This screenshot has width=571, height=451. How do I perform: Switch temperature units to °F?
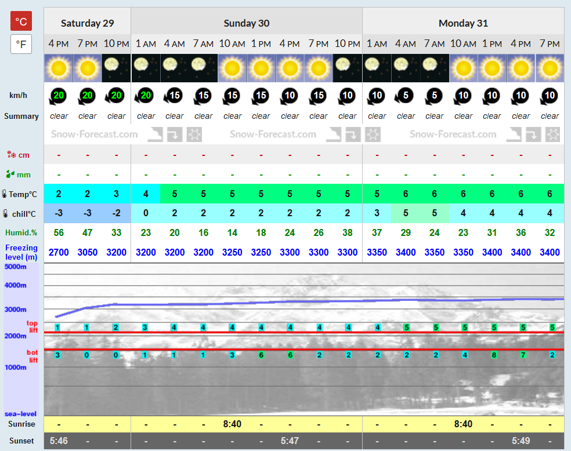[x=21, y=44]
